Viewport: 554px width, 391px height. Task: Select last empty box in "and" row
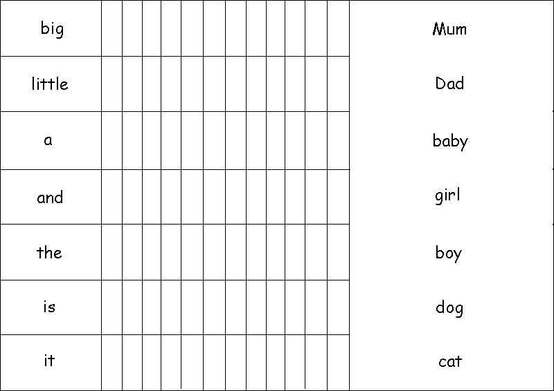(338, 197)
